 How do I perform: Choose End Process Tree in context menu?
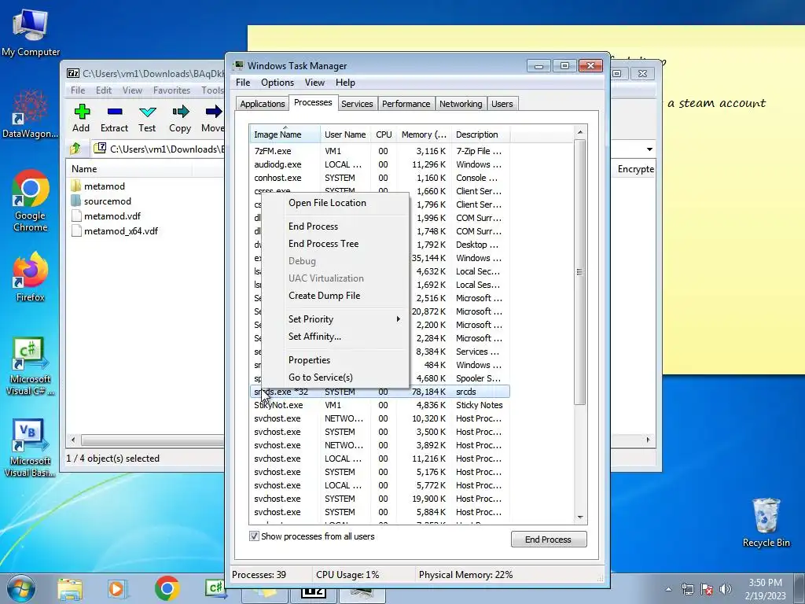(335, 244)
